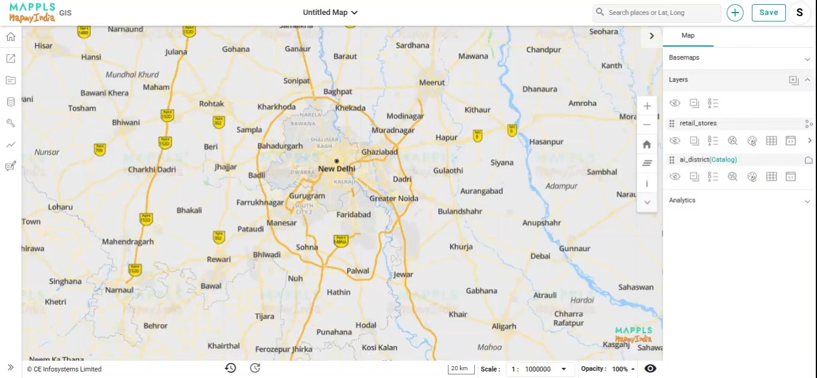Click the add layer icon in Layers header
The width and height of the screenshot is (817, 378).
[794, 80]
